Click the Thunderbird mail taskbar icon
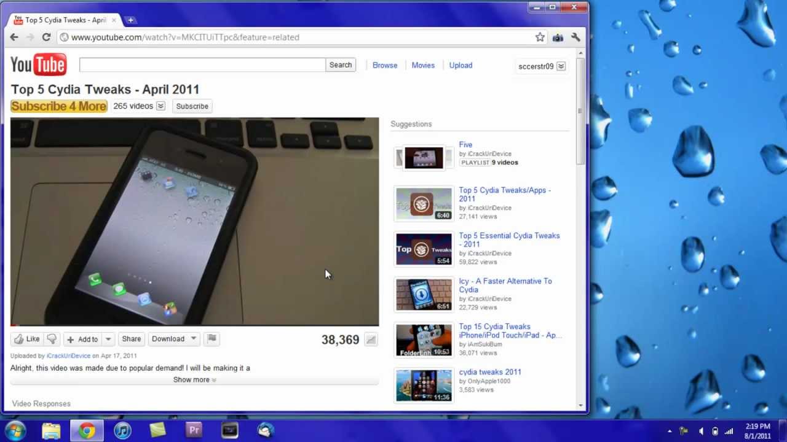This screenshot has width=787, height=442. coord(265,430)
